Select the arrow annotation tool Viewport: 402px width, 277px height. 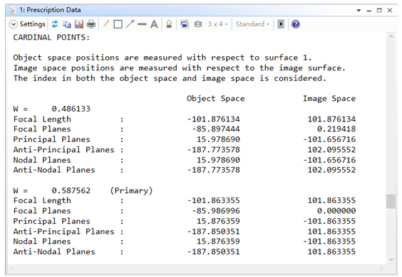pyautogui.click(x=130, y=24)
